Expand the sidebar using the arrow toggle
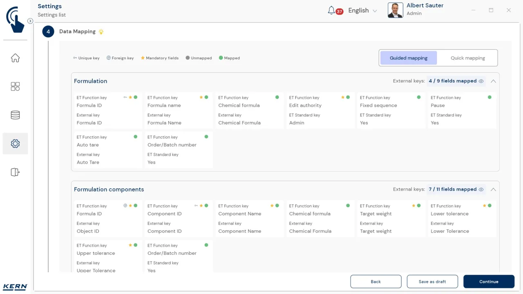The height and width of the screenshot is (294, 523). (30, 21)
